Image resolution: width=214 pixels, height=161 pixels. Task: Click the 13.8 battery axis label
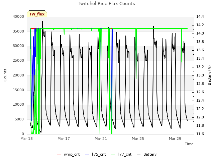pos(200,42)
